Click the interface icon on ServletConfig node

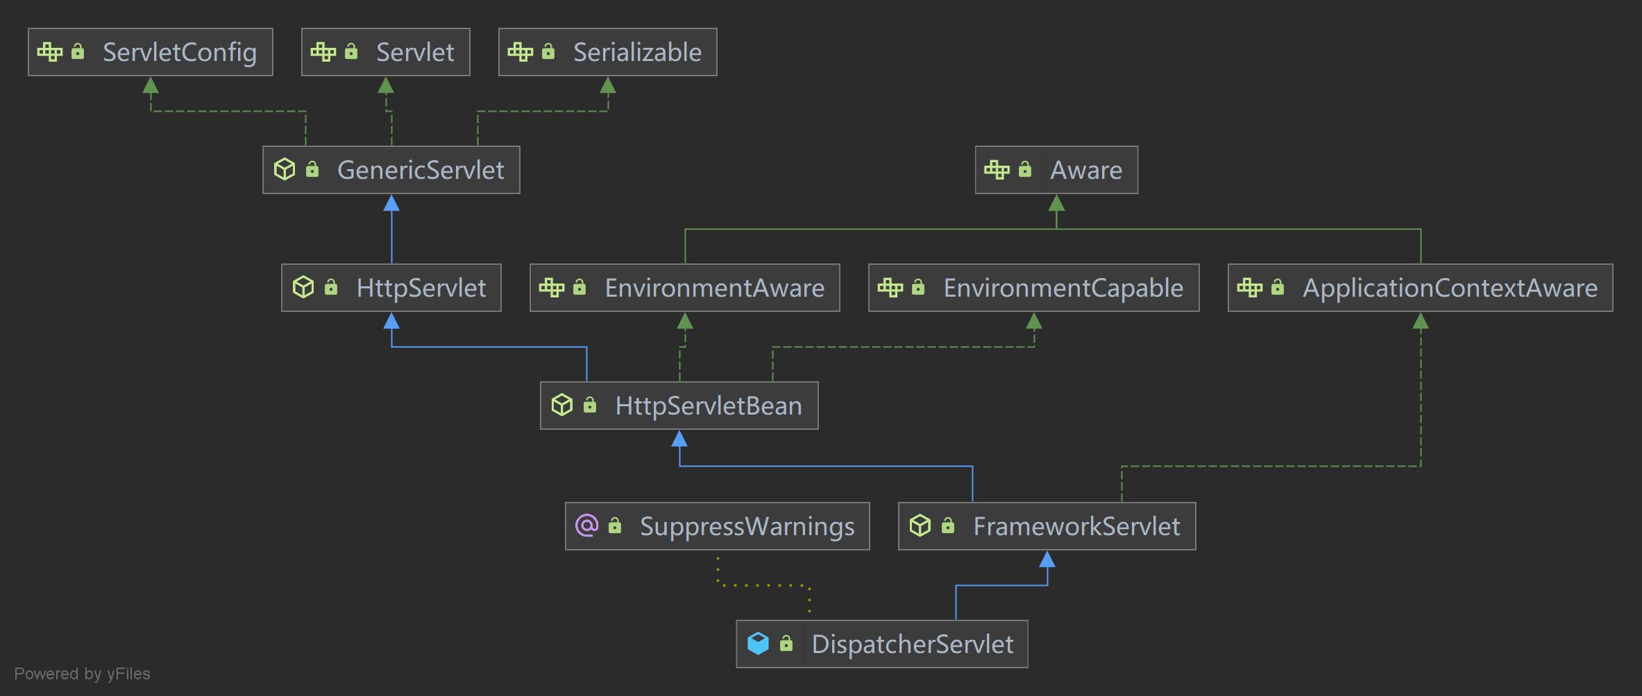pyautogui.click(x=50, y=52)
